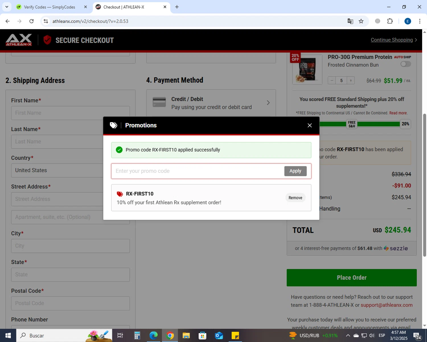Click the Place Order button
Screen dimensions: 427x342
click(x=352, y=278)
